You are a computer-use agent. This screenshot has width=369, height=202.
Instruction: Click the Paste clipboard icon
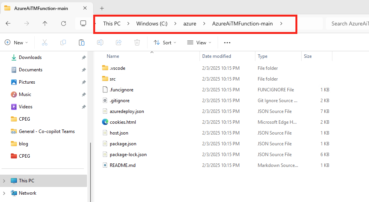81,43
